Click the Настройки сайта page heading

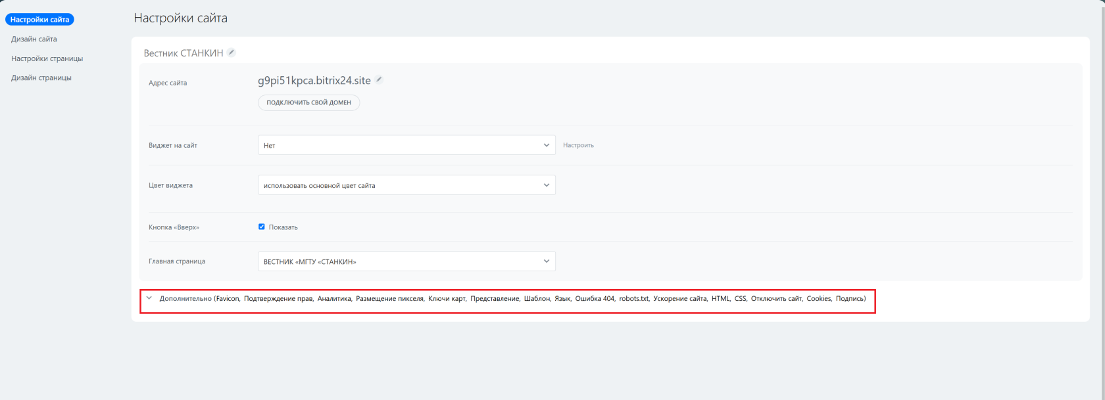click(x=181, y=18)
